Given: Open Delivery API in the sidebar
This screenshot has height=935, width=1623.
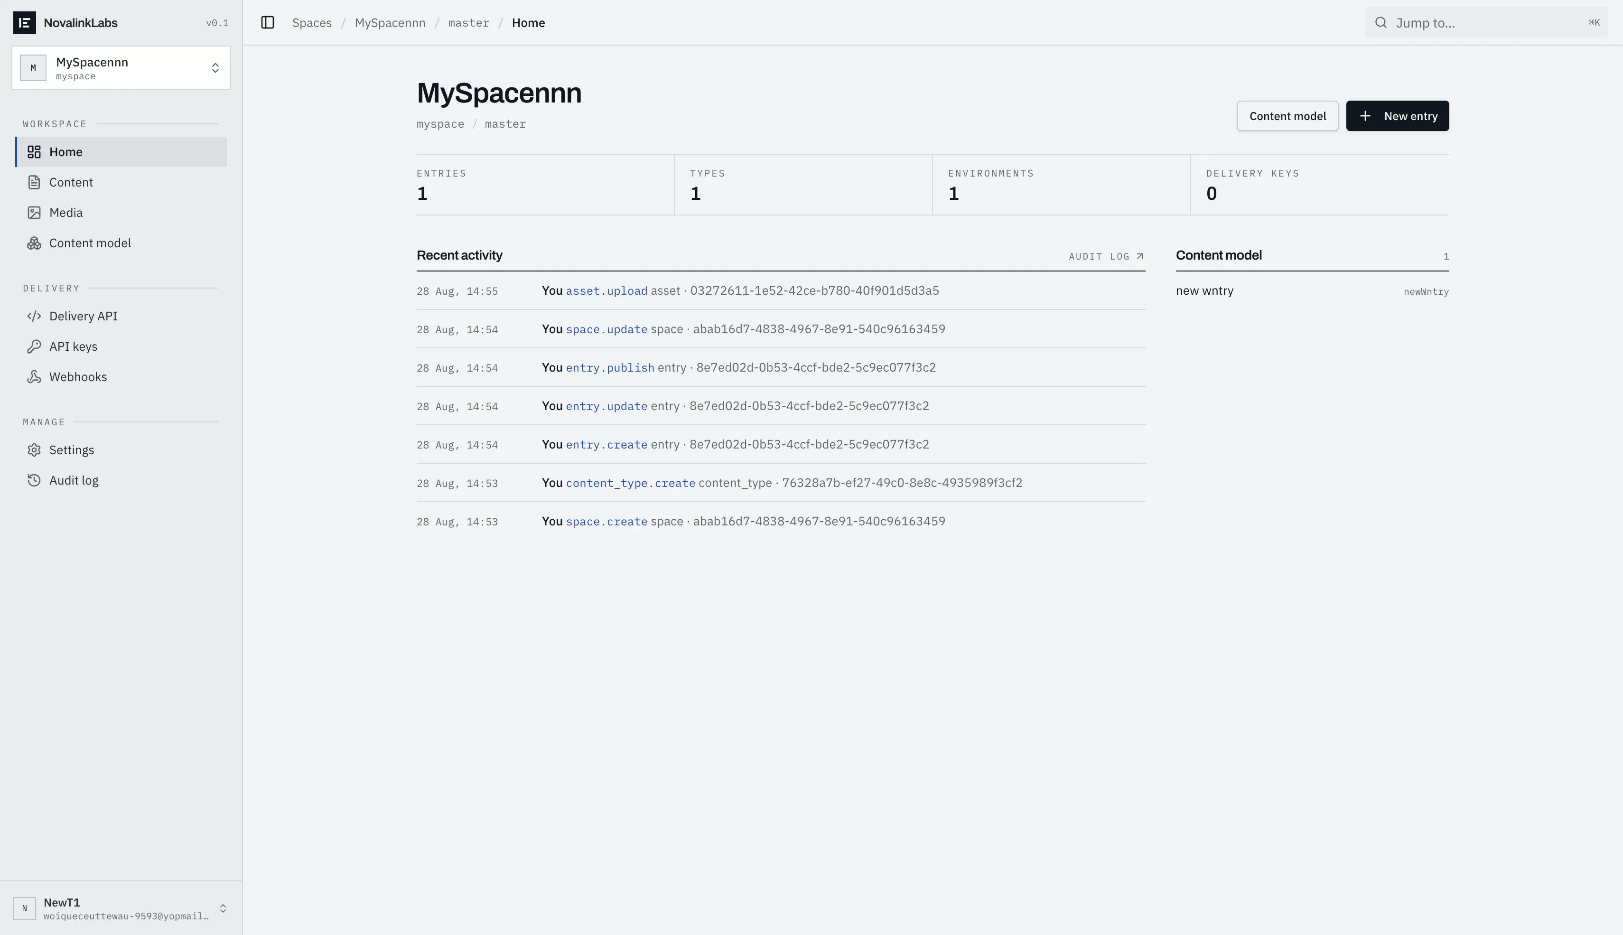Looking at the screenshot, I should [121, 316].
